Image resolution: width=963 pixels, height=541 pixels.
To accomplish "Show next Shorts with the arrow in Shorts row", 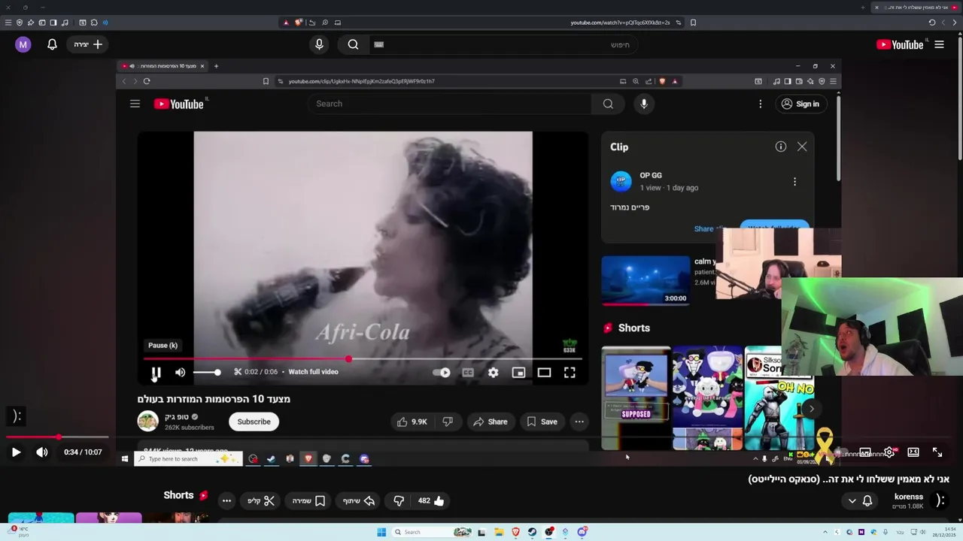I will point(811,410).
